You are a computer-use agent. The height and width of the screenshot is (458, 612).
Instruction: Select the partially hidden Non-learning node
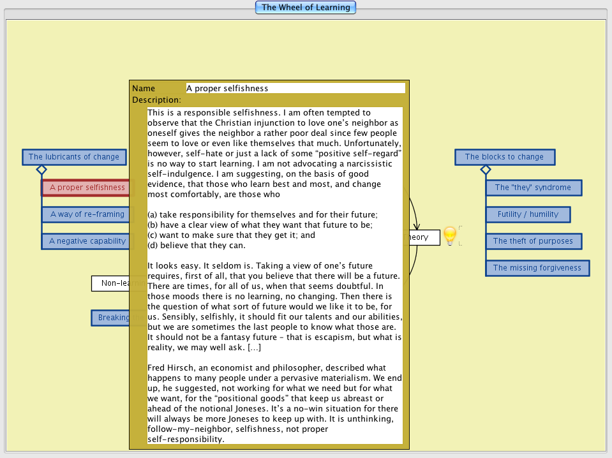coord(110,283)
